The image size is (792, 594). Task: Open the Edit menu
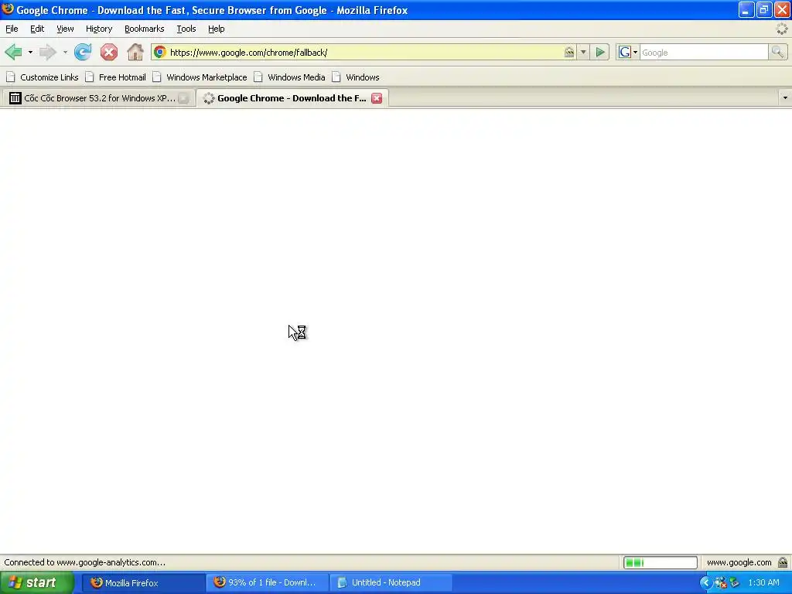point(37,29)
